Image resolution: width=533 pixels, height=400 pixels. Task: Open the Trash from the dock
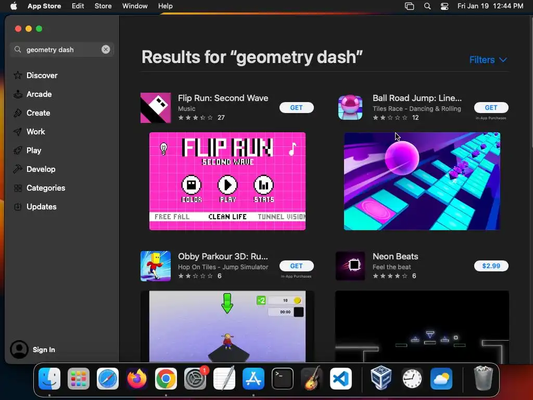(x=483, y=378)
